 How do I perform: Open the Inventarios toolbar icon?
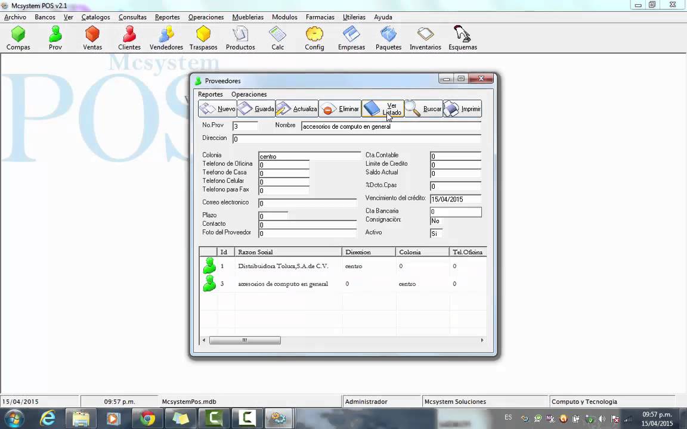pos(425,38)
